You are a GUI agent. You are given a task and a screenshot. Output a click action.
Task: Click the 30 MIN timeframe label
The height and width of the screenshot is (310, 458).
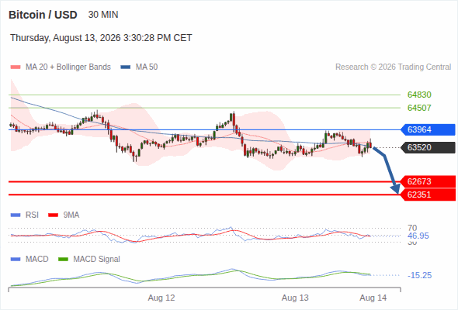click(x=103, y=15)
